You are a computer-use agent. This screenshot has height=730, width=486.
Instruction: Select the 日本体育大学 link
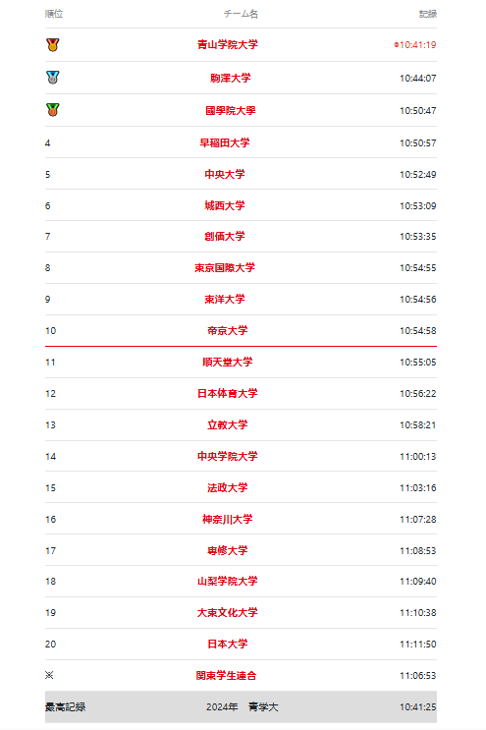click(228, 393)
